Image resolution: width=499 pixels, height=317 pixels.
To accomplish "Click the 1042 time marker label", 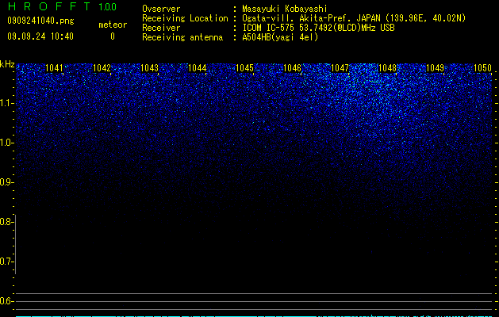I will (102, 68).
